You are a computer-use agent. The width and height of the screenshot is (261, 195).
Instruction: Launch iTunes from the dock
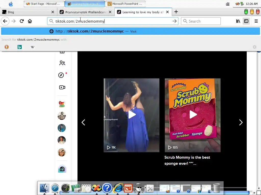[66, 188]
